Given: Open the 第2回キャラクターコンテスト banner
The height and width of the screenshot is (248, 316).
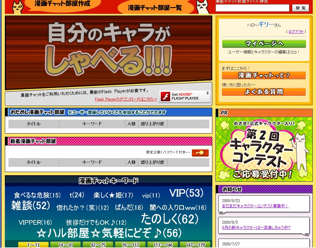Looking at the screenshot, I should pos(264,149).
